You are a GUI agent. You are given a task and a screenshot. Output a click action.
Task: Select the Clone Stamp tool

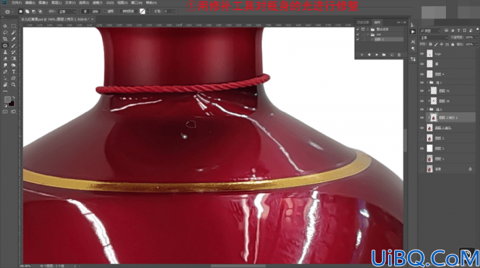pyautogui.click(x=5, y=52)
